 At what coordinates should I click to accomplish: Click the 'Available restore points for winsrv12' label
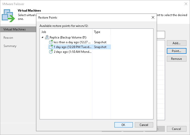pyautogui.click(x=64, y=26)
